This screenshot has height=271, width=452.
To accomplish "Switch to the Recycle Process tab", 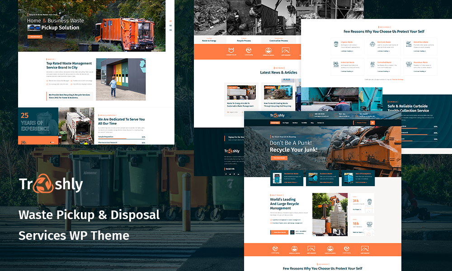I will pyautogui.click(x=244, y=41).
